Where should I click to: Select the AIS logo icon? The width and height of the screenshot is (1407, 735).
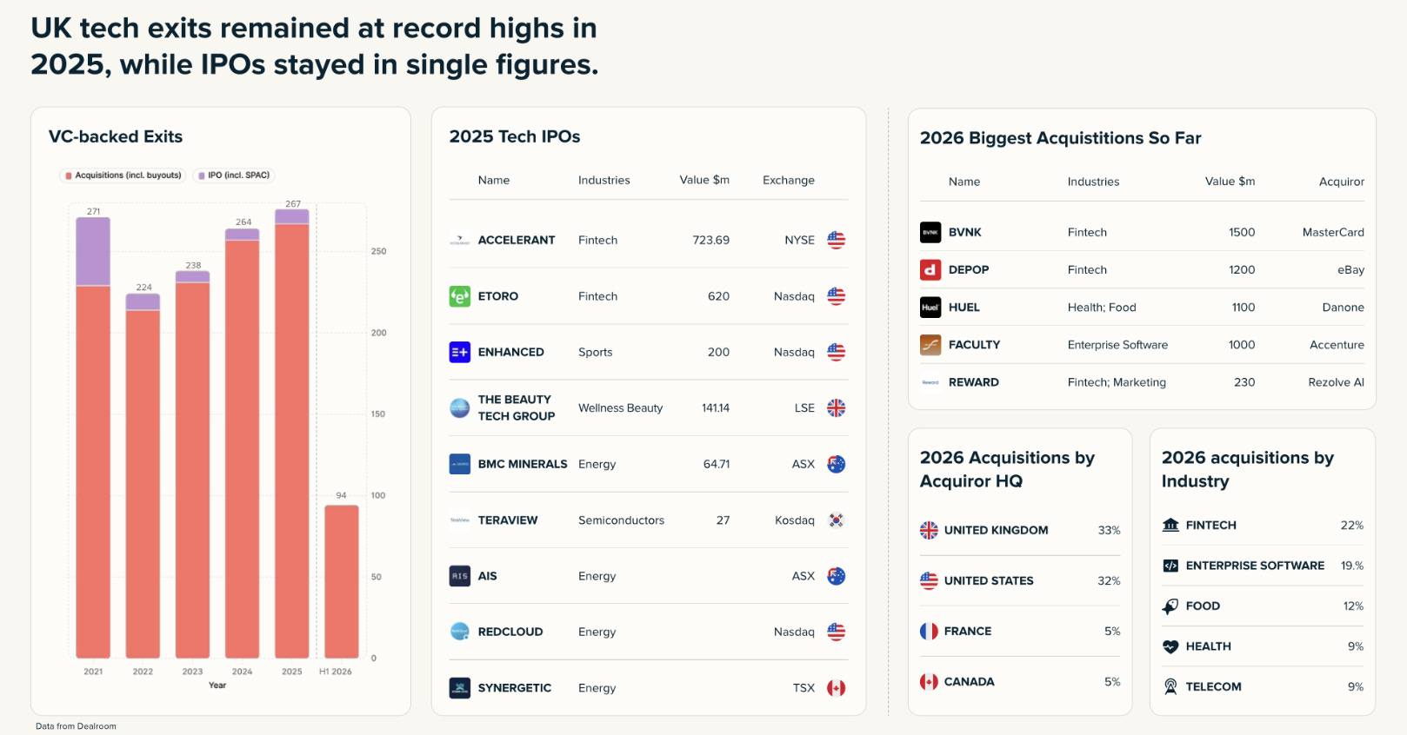point(459,576)
